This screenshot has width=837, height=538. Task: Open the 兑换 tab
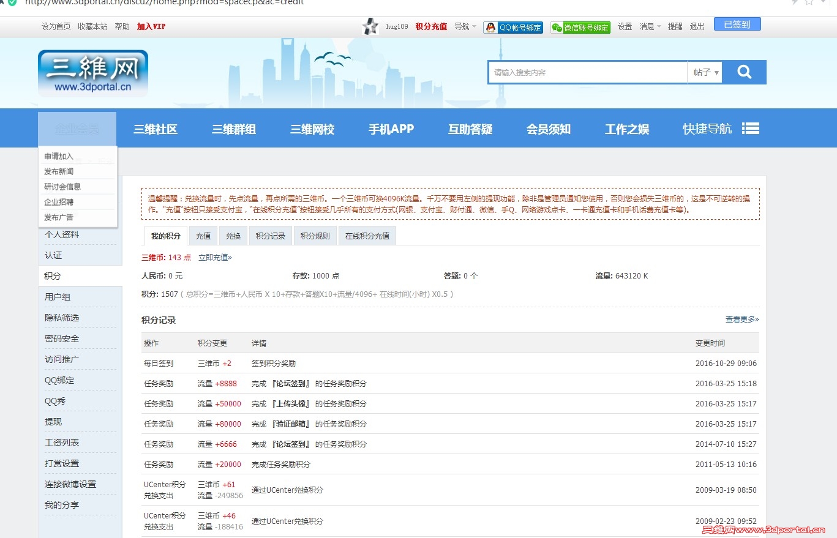233,236
